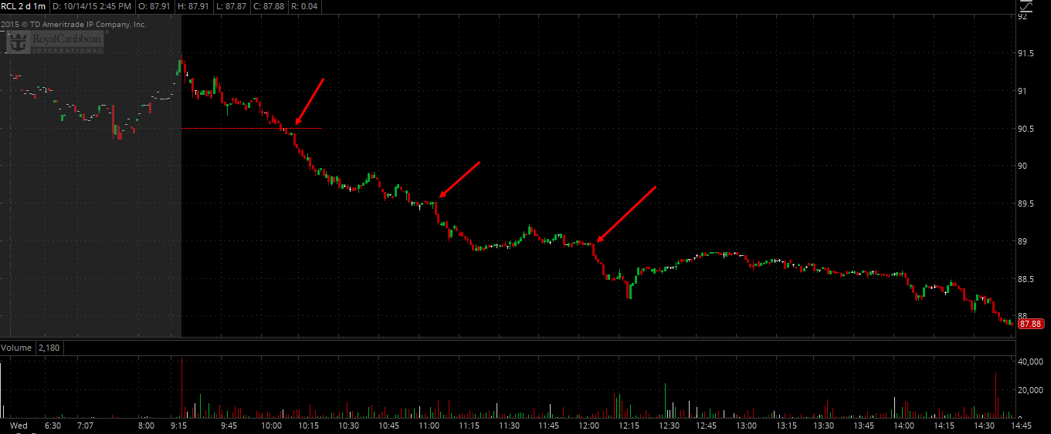Click the 10:30 time axis label
The height and width of the screenshot is (434, 1051).
click(349, 426)
